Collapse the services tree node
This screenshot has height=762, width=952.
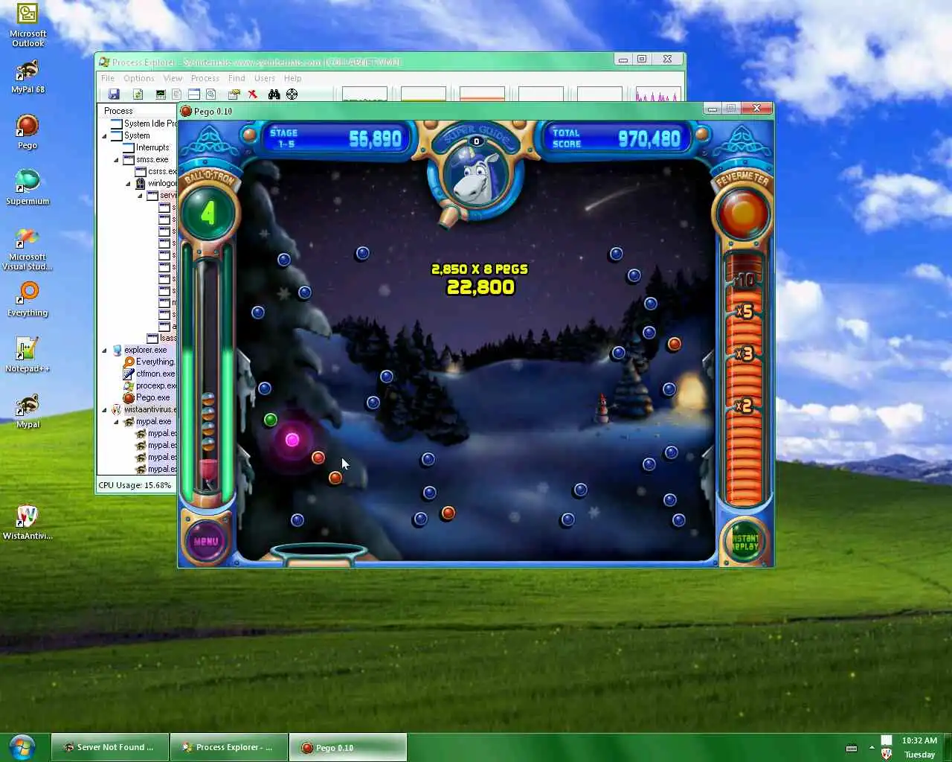point(140,195)
